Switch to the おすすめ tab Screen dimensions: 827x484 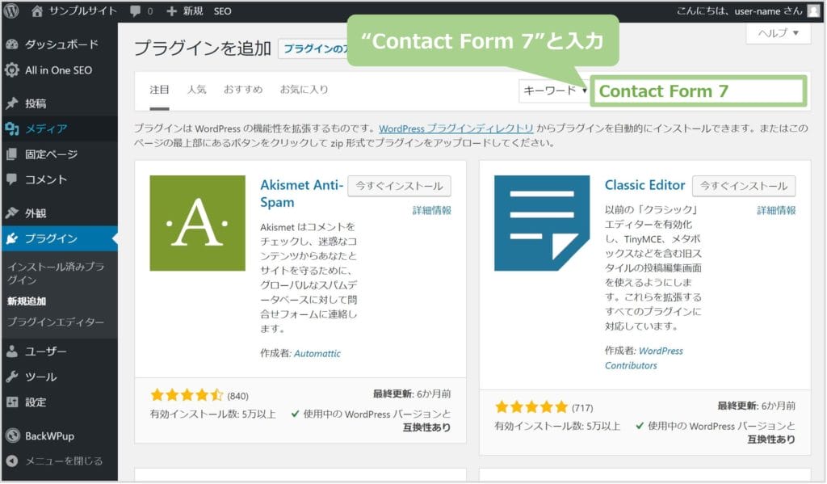pyautogui.click(x=243, y=90)
